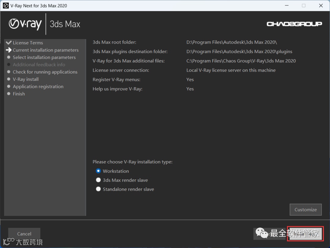
Task: Click the Chaos Group additional files path
Action: pos(241,61)
